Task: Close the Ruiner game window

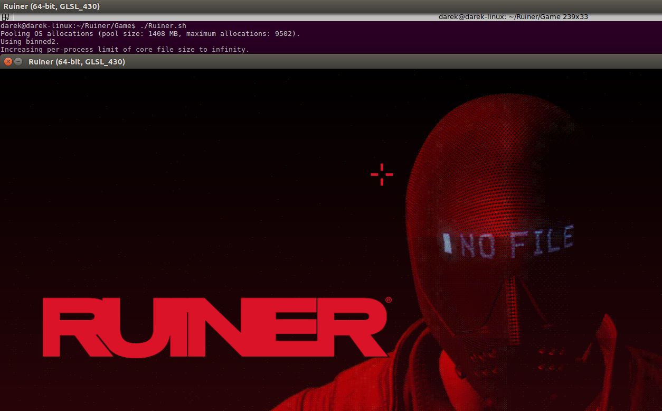Action: coord(8,62)
